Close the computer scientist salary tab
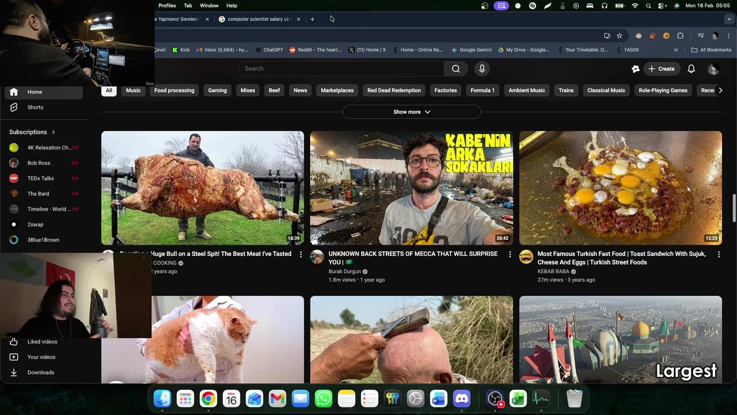 pyautogui.click(x=298, y=19)
